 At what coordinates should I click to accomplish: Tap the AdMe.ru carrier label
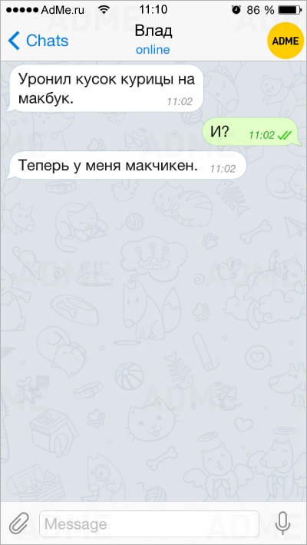click(63, 10)
